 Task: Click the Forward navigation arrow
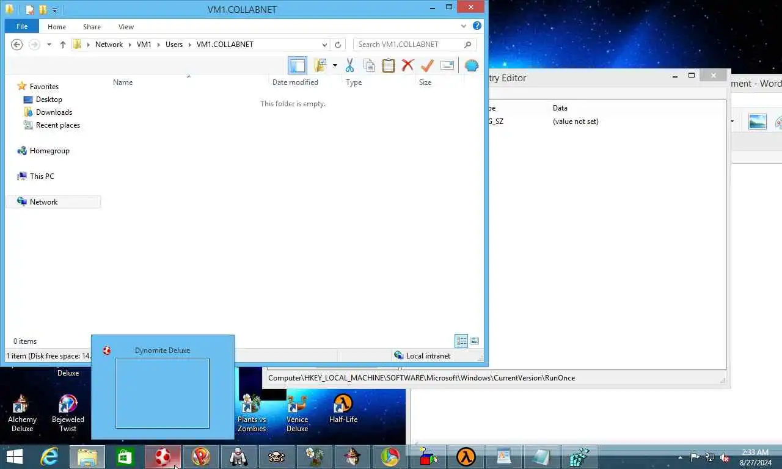(34, 44)
